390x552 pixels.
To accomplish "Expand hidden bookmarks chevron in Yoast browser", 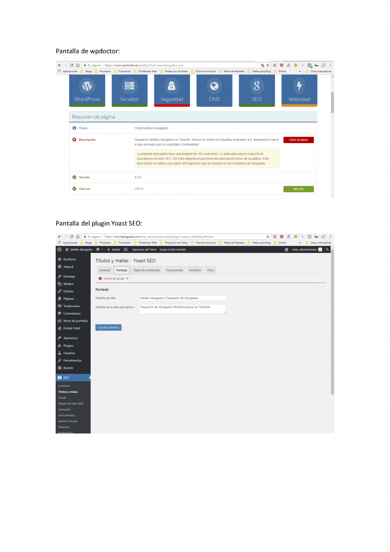I will [x=300, y=243].
